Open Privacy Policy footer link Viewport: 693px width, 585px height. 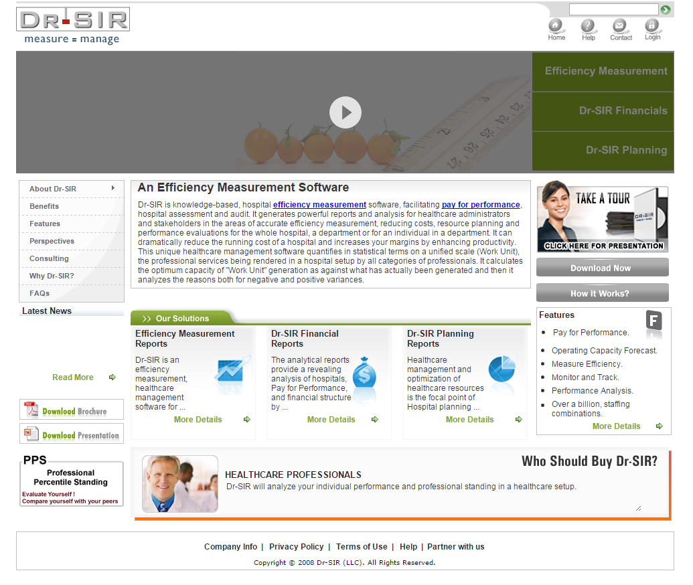tap(296, 547)
